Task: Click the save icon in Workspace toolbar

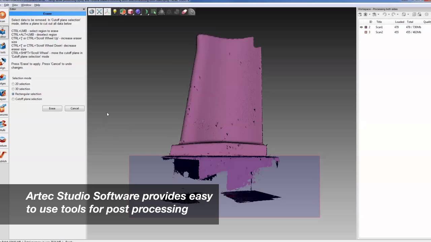Action: pos(374,14)
